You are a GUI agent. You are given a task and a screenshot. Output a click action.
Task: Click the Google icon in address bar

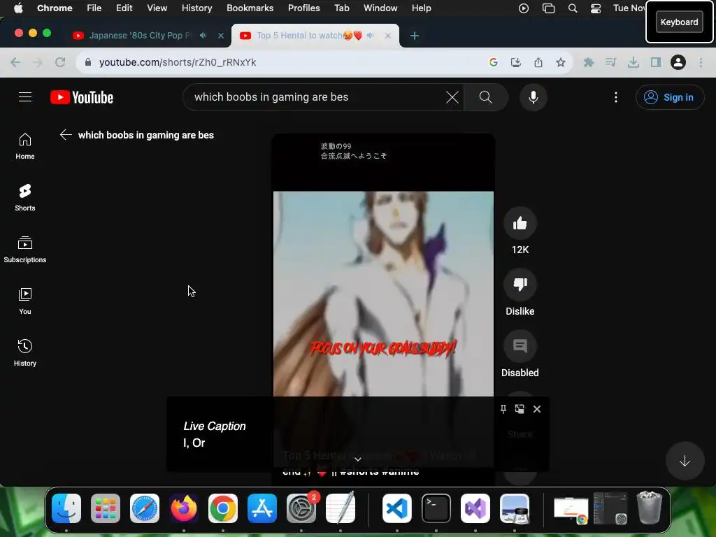coord(493,62)
